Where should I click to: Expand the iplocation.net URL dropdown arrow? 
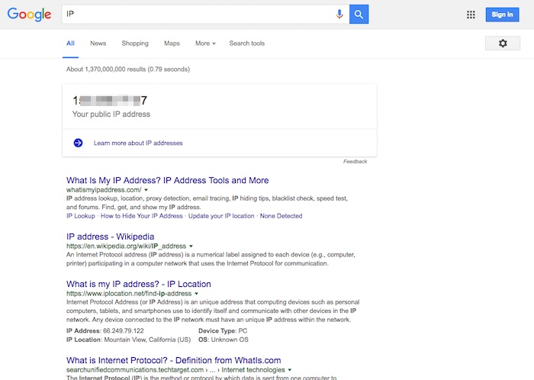pos(196,294)
